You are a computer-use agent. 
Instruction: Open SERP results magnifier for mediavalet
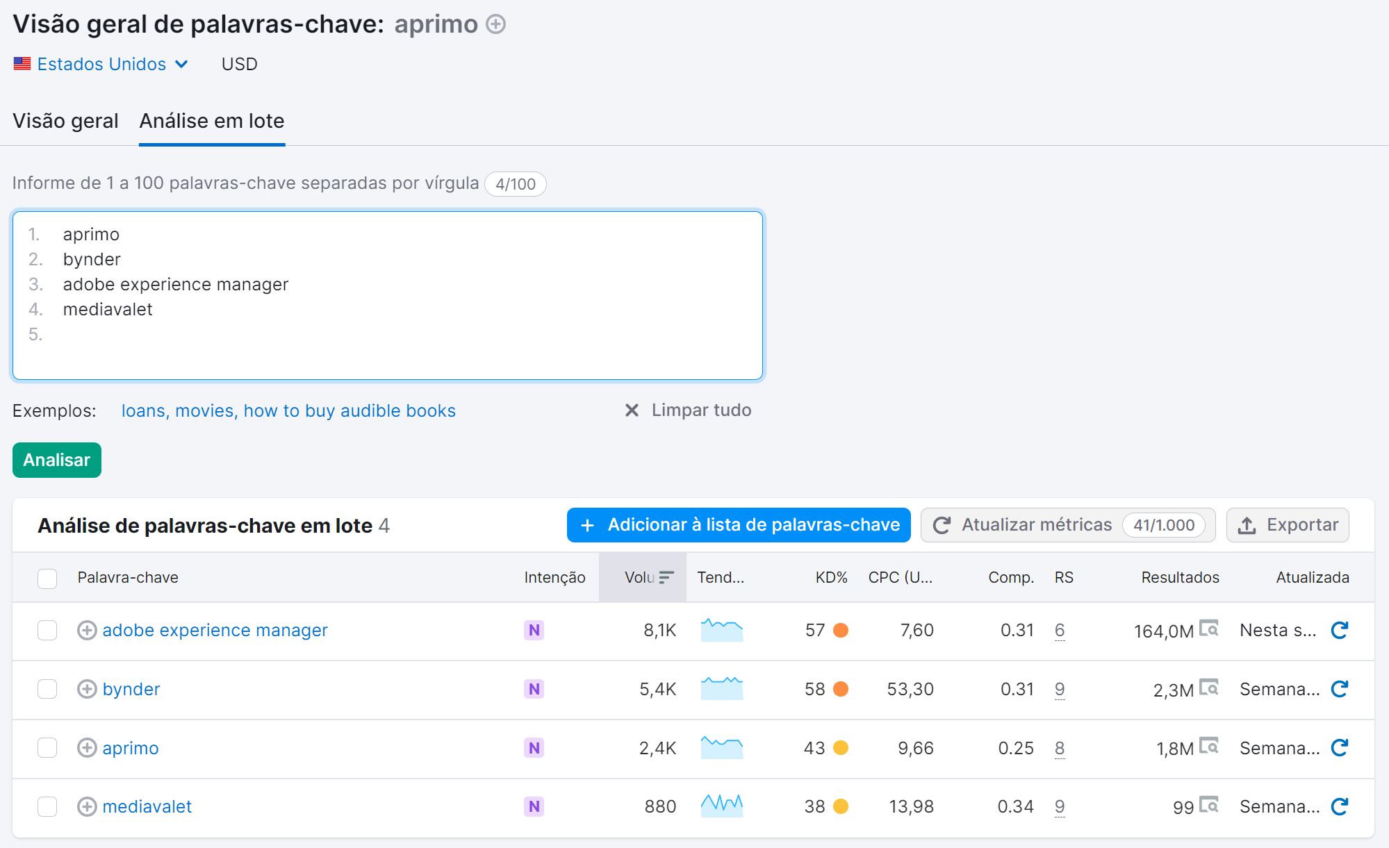(1210, 806)
